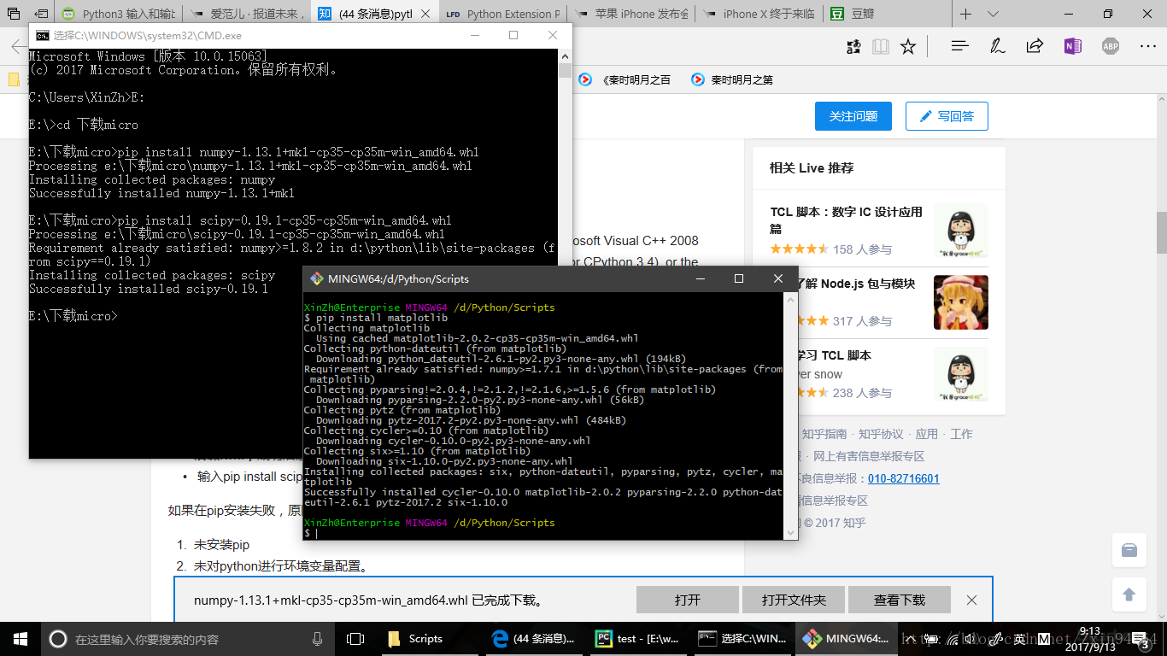The width and height of the screenshot is (1167, 656).
Task: Dismiss the download notification bar
Action: 971,600
